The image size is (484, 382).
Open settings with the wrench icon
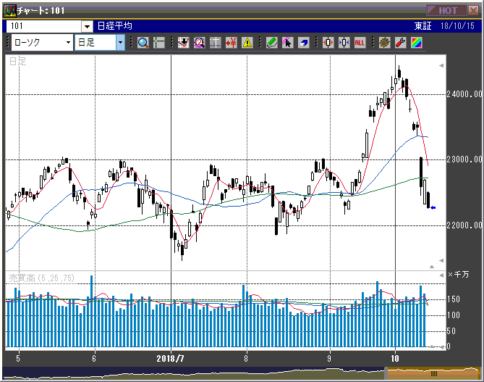click(400, 43)
